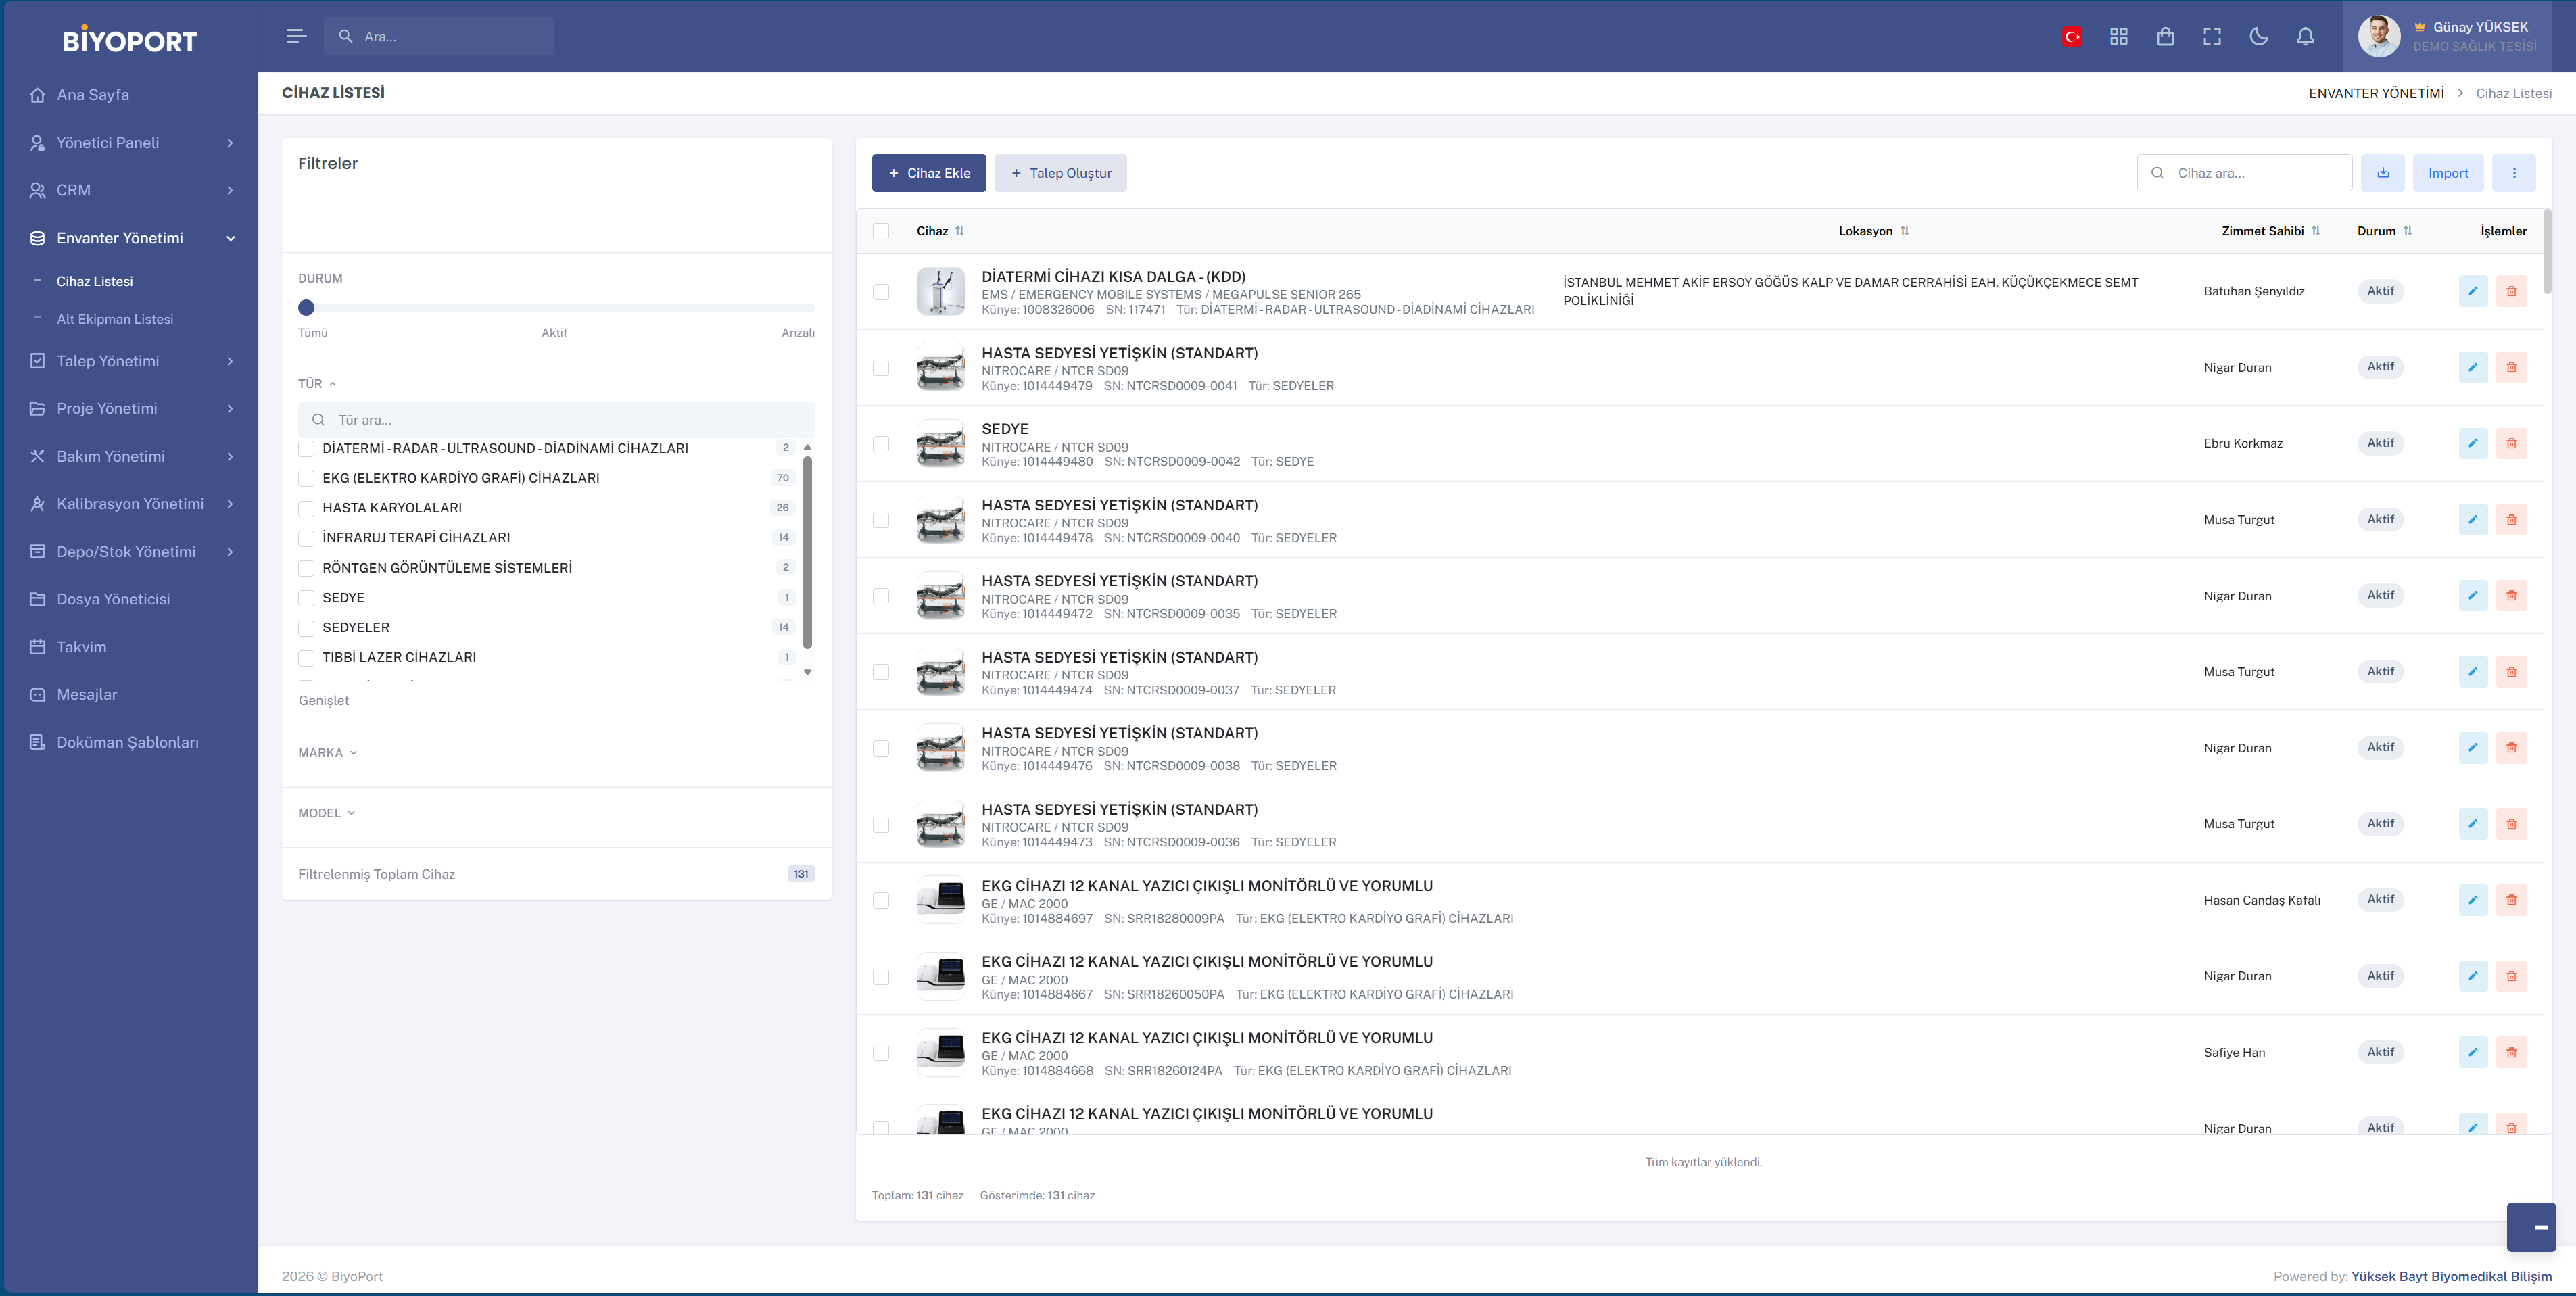Click the DURUM slider handle
This screenshot has width=2576, height=1296.
tap(307, 308)
